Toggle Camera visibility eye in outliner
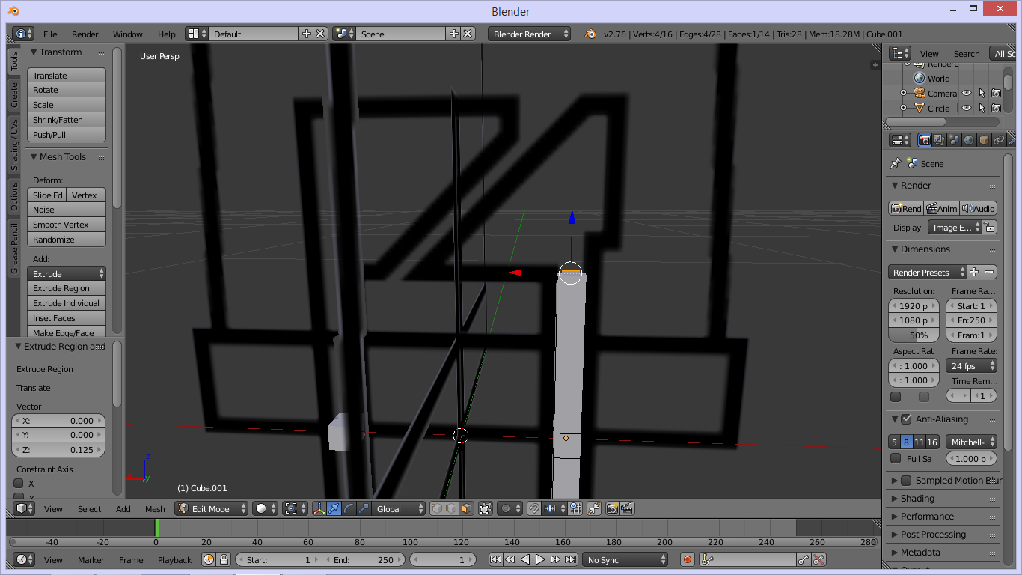1022x575 pixels. tap(967, 94)
